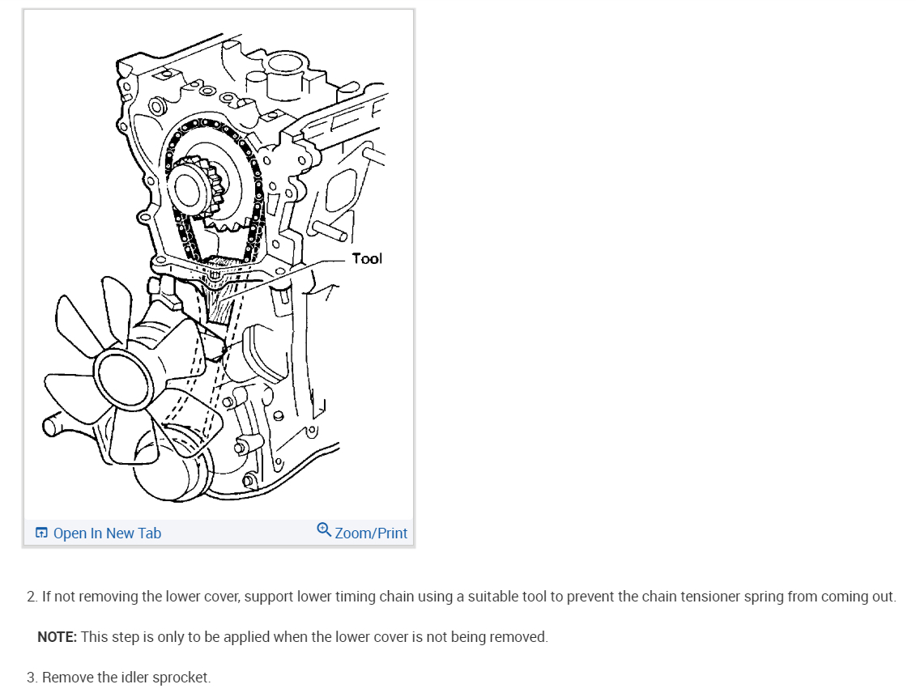The height and width of the screenshot is (697, 916).
Task: Select the Zoom/Print link text
Action: click(x=371, y=533)
